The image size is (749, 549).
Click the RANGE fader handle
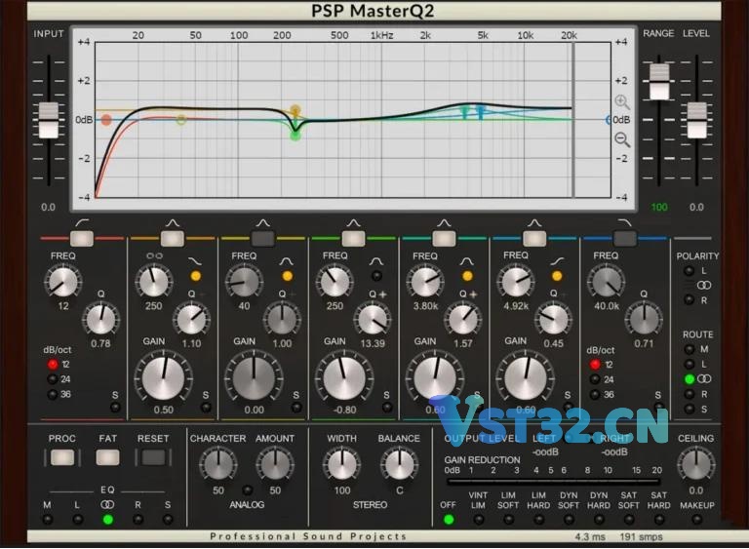(659, 82)
